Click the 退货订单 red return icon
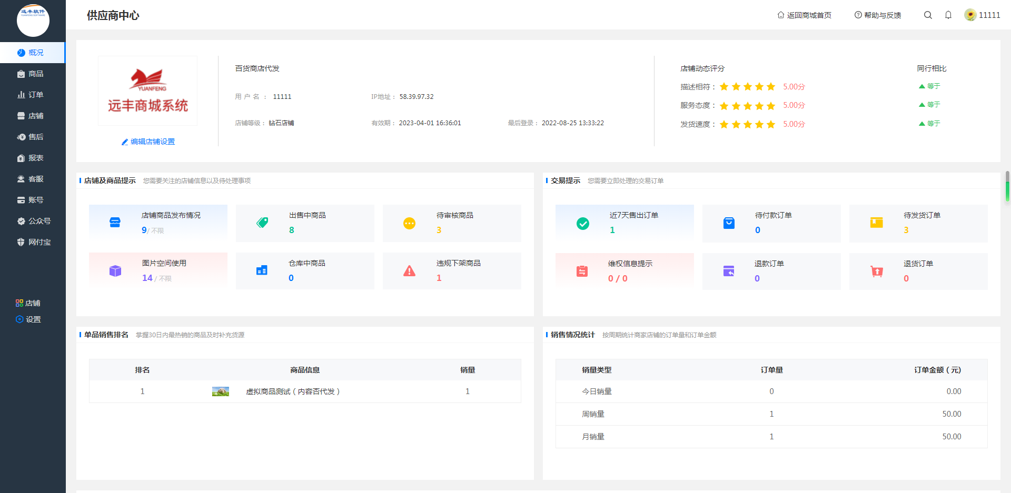This screenshot has height=493, width=1011. coord(877,271)
